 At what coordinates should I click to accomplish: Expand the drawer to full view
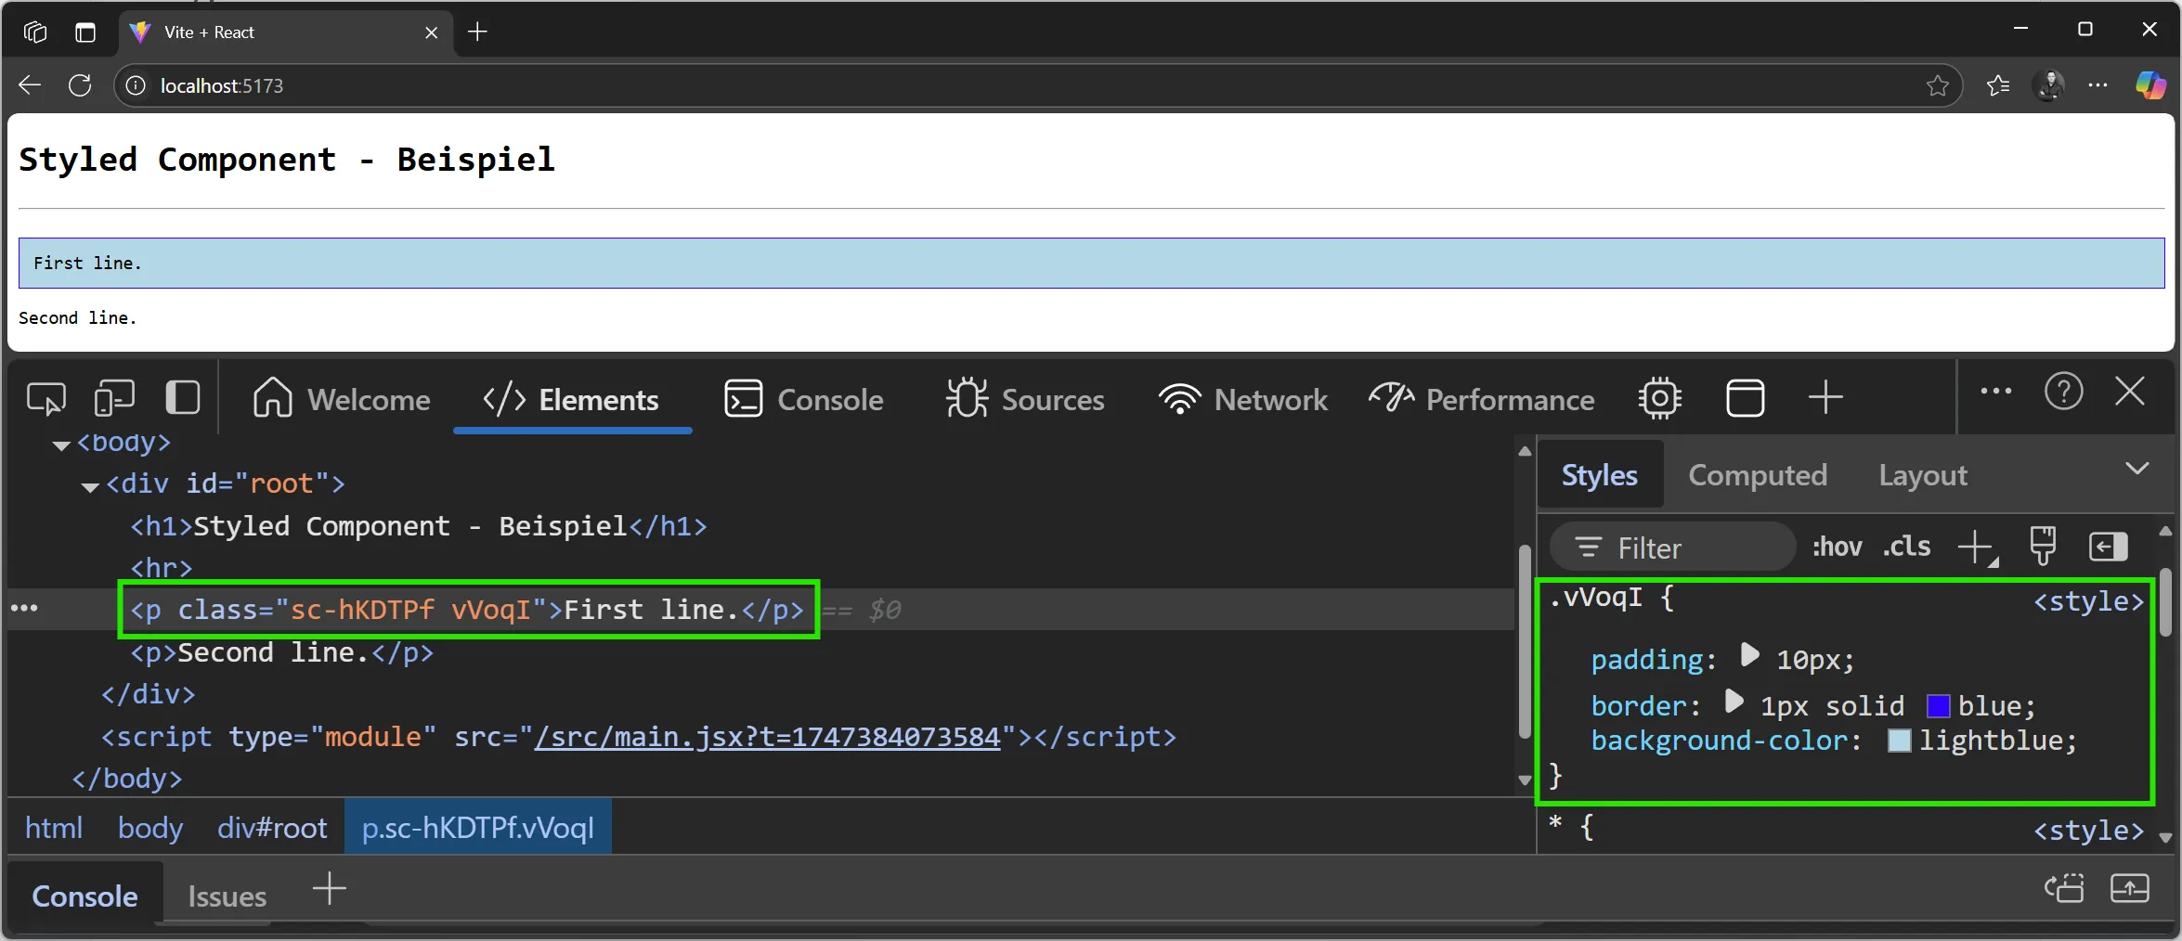2130,888
